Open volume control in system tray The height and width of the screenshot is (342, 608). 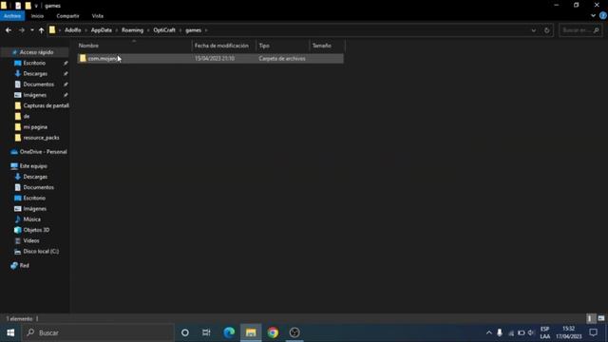click(531, 332)
